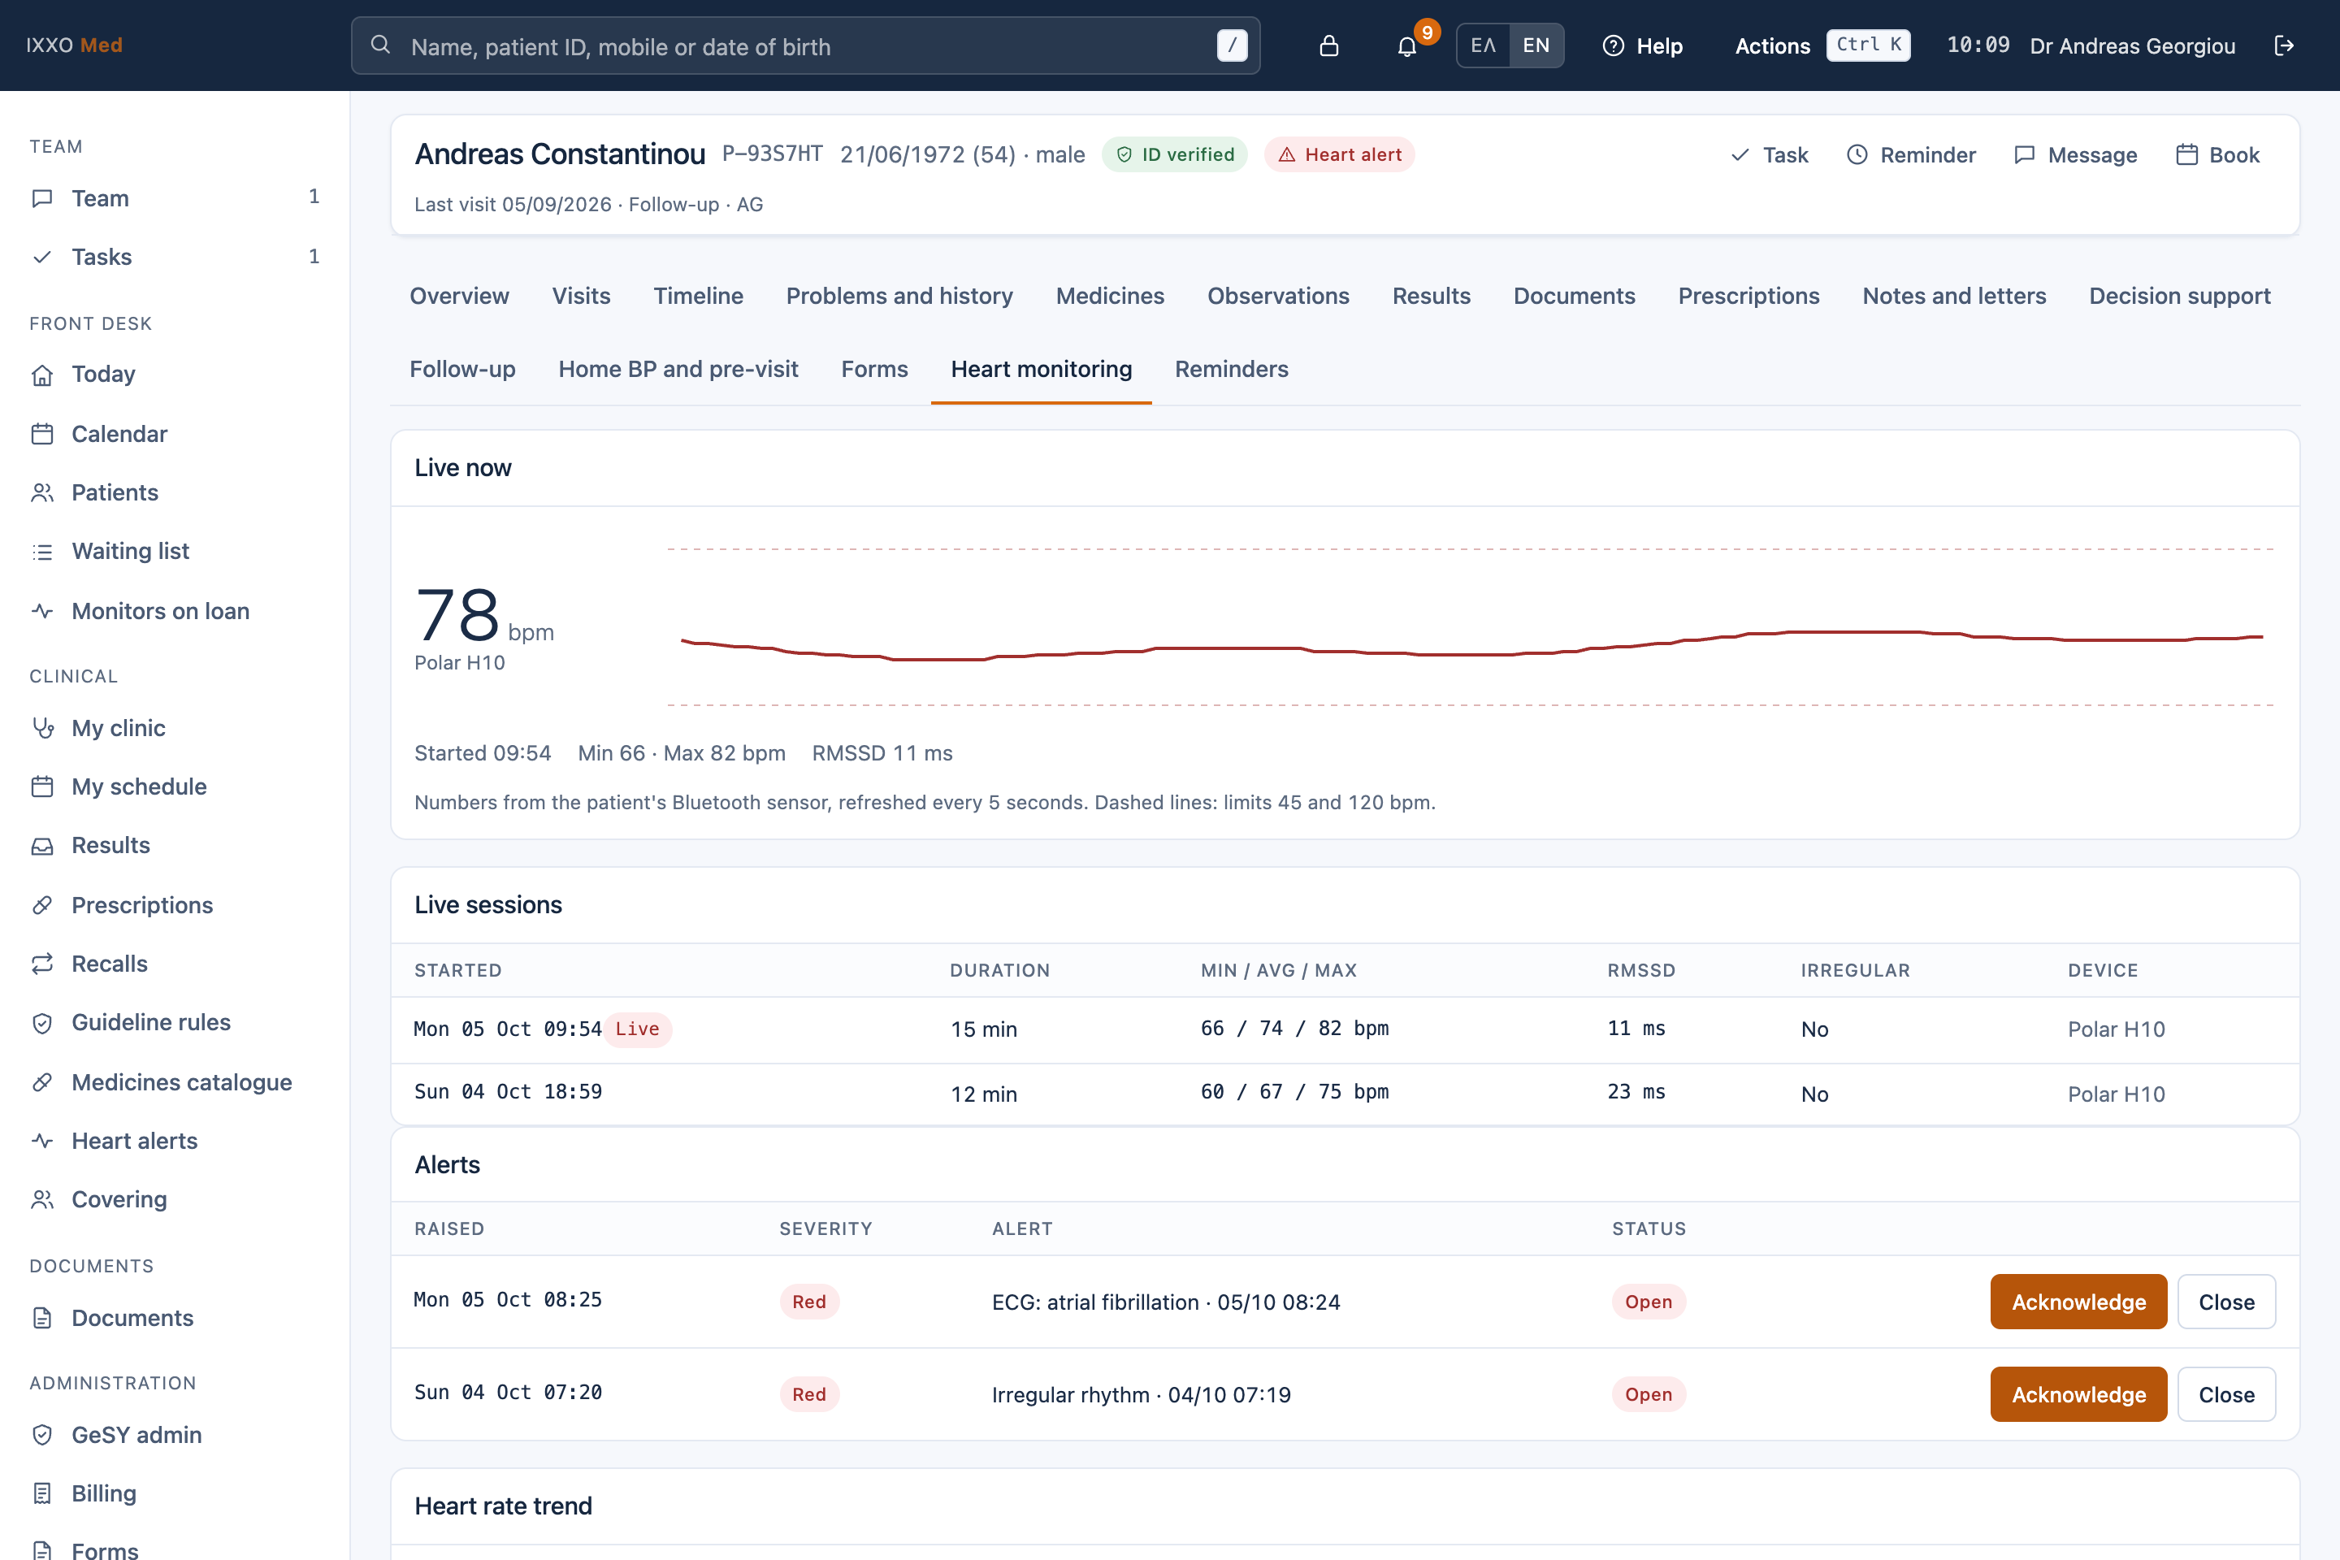Click Message in the patient header

tap(2075, 155)
